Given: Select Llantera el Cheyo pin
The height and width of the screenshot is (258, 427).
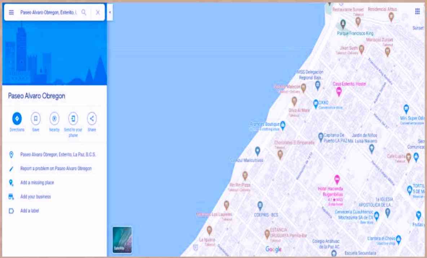Looking at the screenshot, I should click(398, 240).
